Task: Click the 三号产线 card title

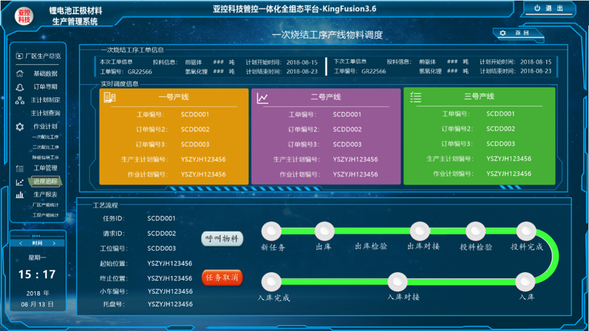Action: click(479, 96)
